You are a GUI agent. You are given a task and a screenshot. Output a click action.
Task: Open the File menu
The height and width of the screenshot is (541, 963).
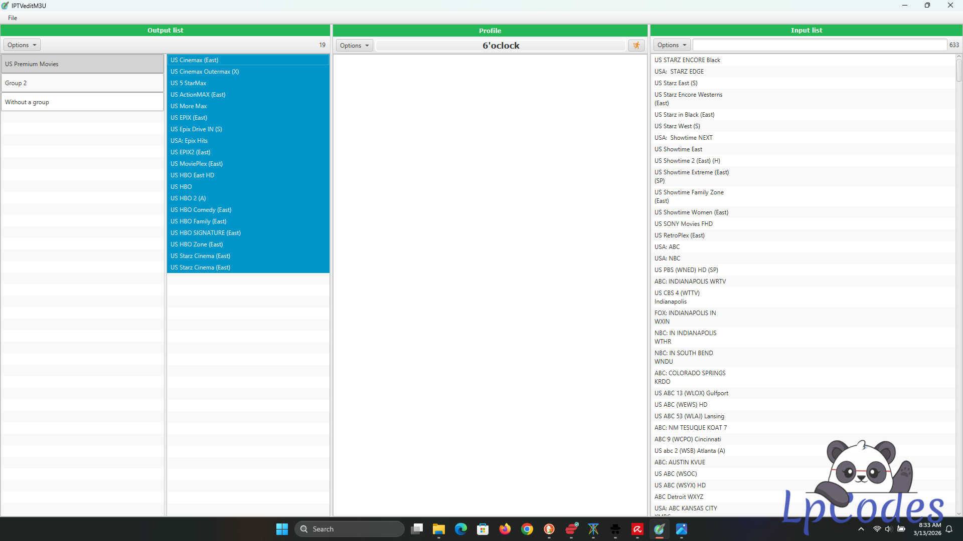point(13,18)
